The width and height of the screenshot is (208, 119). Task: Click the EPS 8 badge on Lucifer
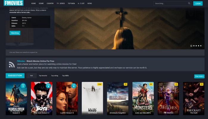tap(74, 86)
